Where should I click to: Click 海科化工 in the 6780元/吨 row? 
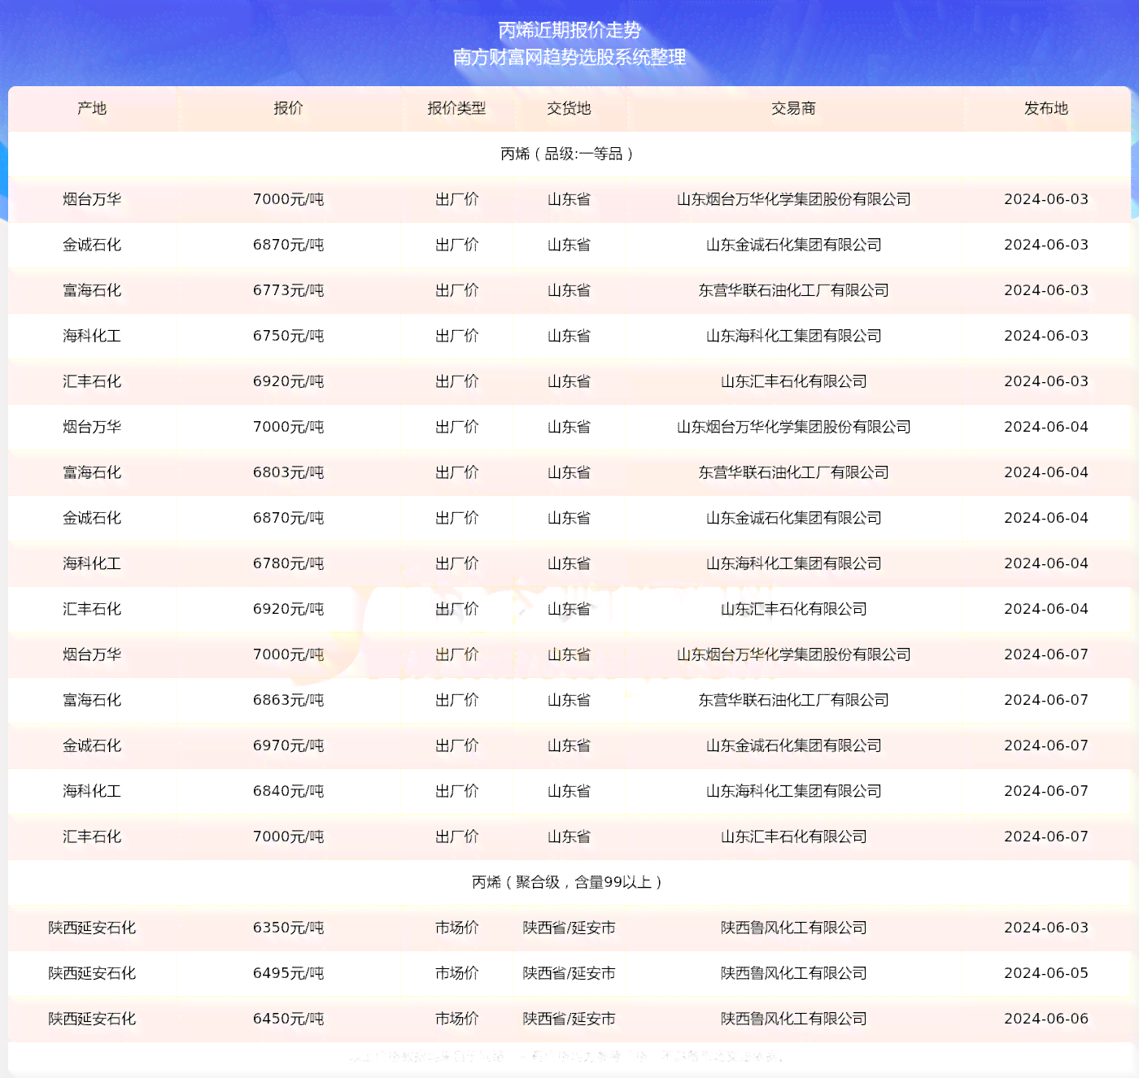[x=92, y=563]
